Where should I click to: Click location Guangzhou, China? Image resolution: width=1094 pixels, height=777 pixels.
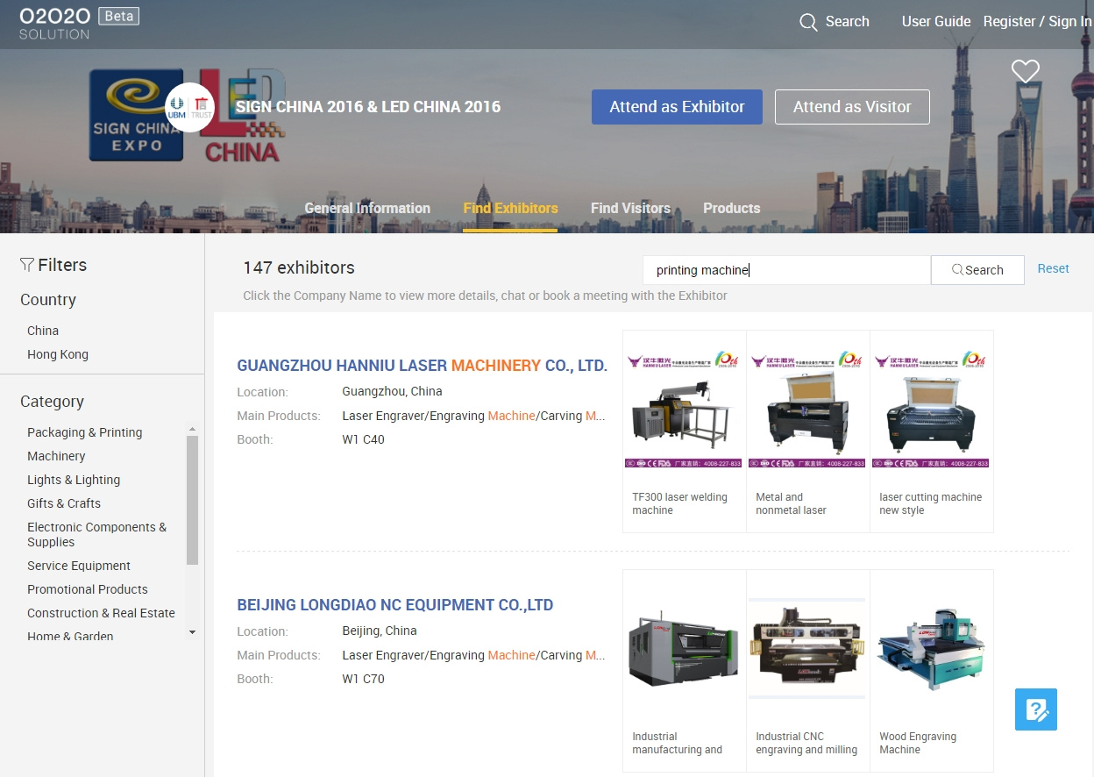(x=392, y=391)
